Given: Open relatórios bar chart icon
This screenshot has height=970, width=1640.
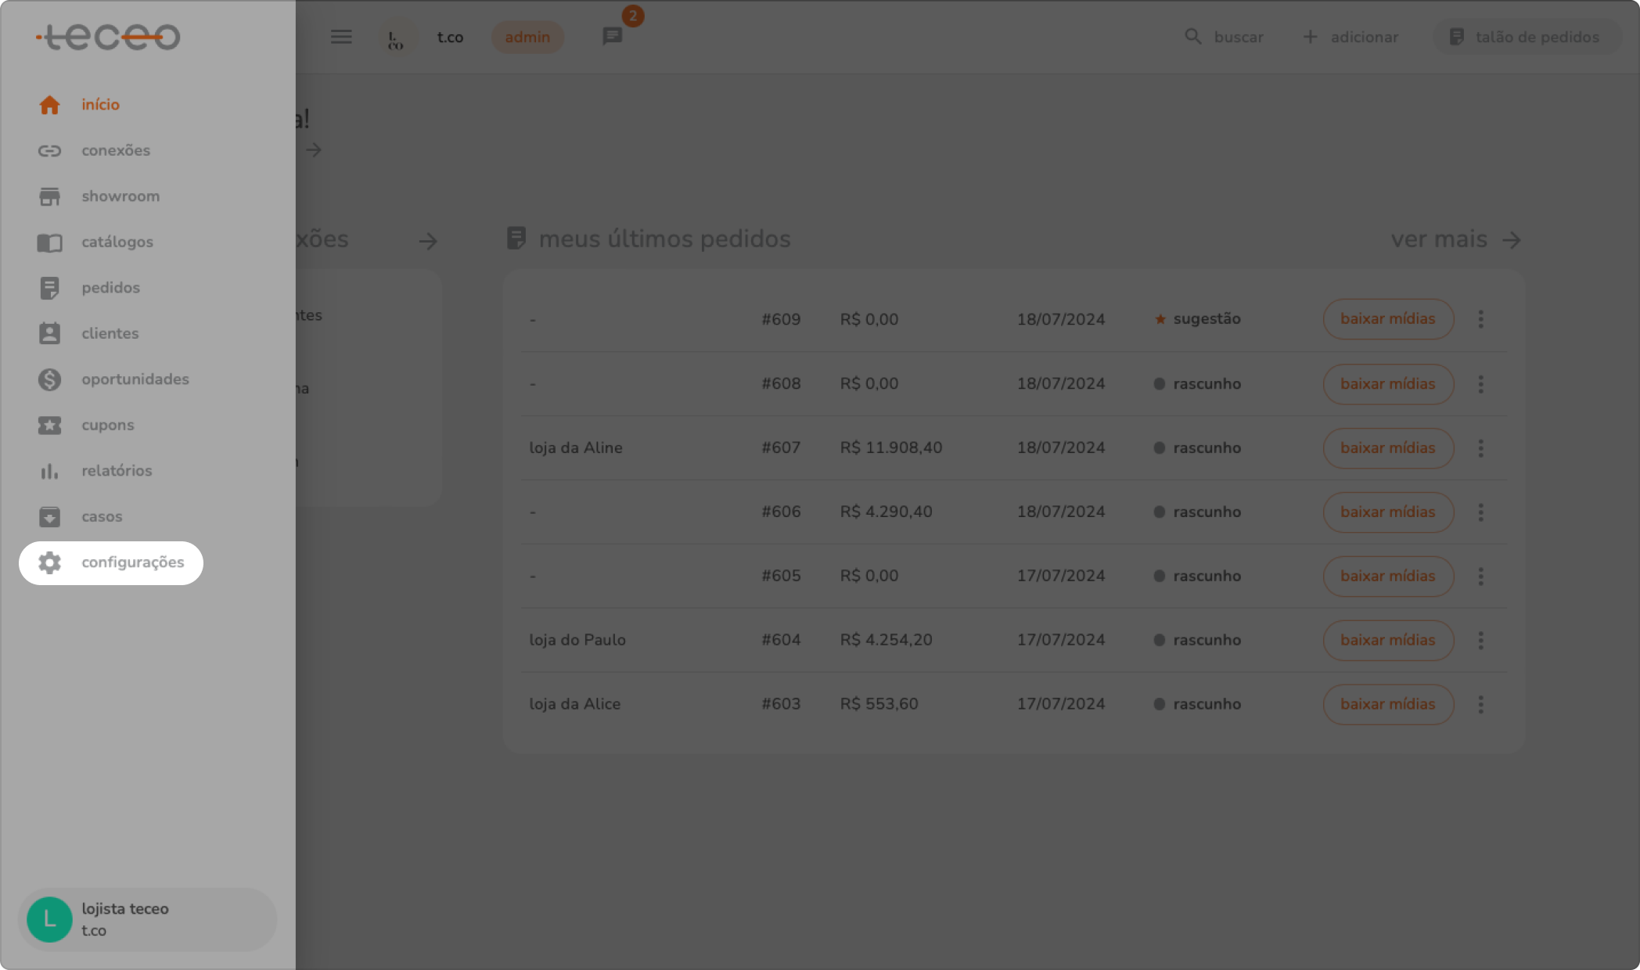Looking at the screenshot, I should (x=49, y=471).
